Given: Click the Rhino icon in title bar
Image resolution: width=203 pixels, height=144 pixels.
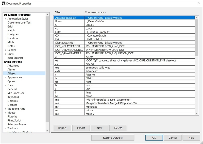Looking at the screenshot, I should pyautogui.click(x=4, y=3).
